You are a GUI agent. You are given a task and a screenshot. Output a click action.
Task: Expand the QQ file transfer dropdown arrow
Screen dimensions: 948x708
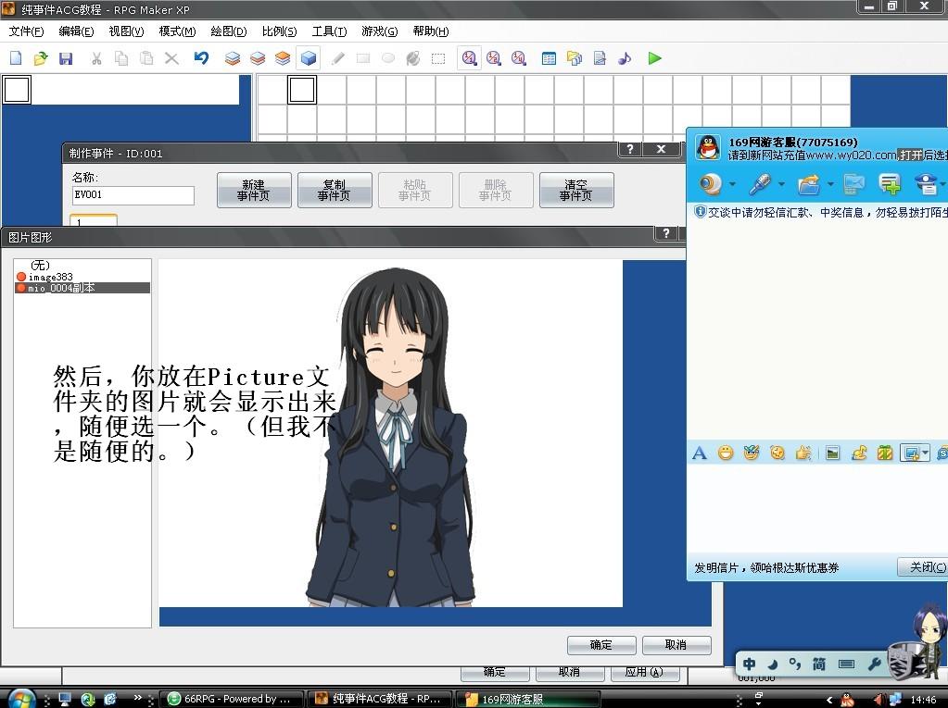(x=830, y=183)
